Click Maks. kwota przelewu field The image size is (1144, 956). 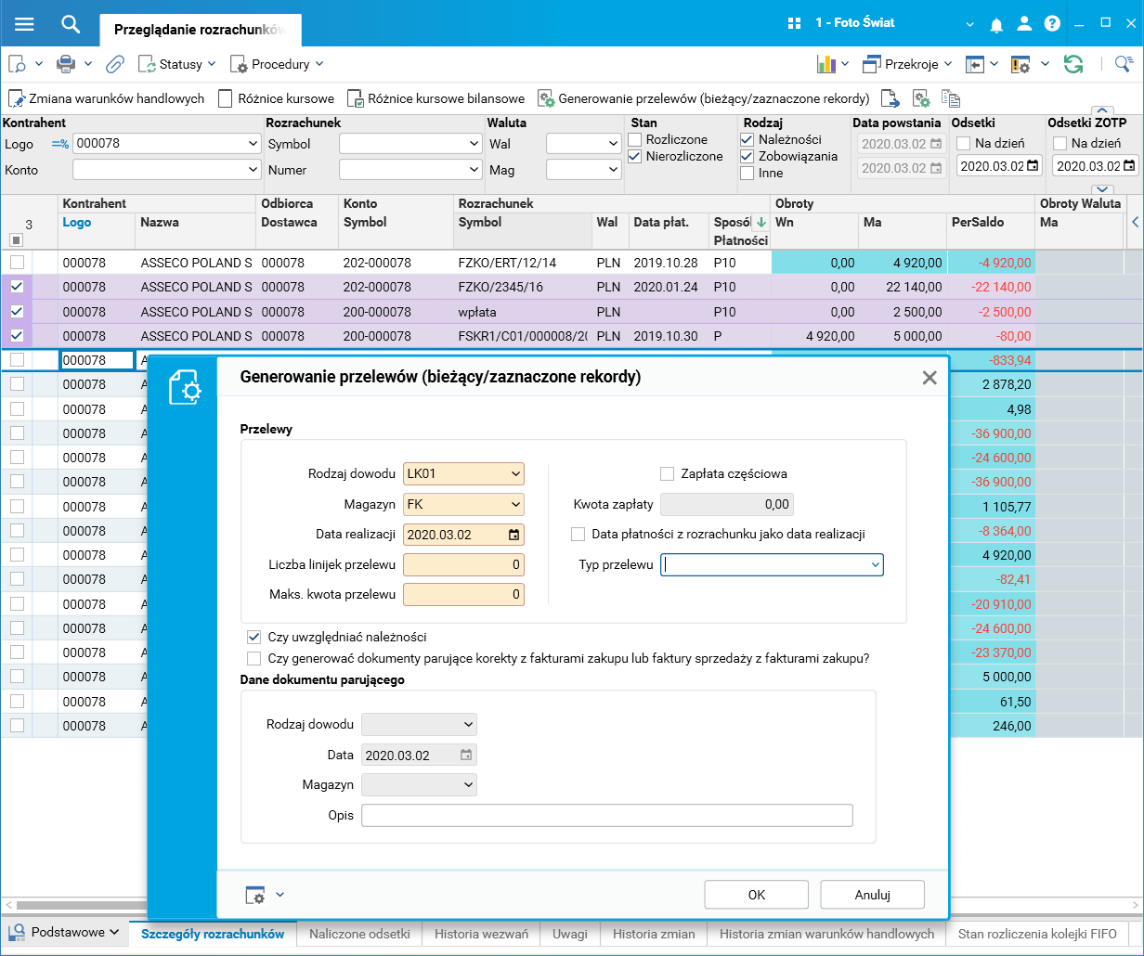pyautogui.click(x=463, y=595)
